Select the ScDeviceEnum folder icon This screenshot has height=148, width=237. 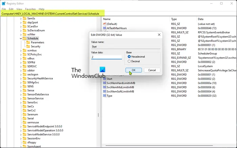[24, 30]
